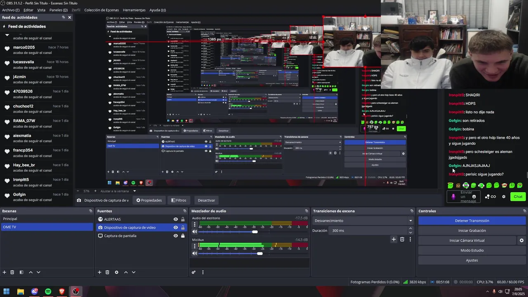528x297 pixels.
Task: Add a new source in Fuentes
Action: (99, 272)
